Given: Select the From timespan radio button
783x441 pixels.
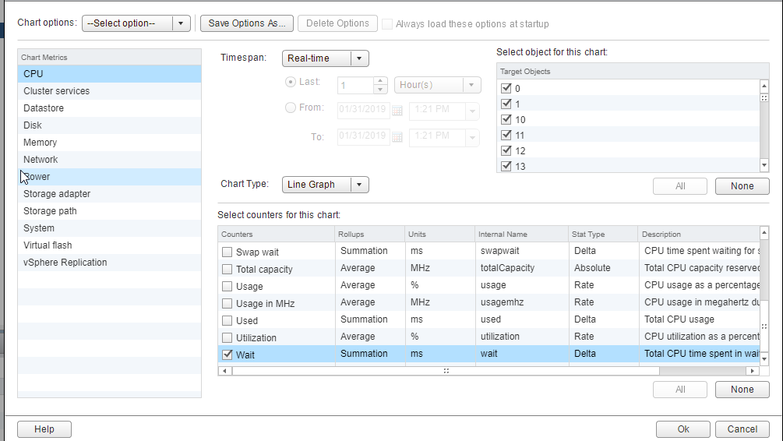Looking at the screenshot, I should pyautogui.click(x=291, y=108).
